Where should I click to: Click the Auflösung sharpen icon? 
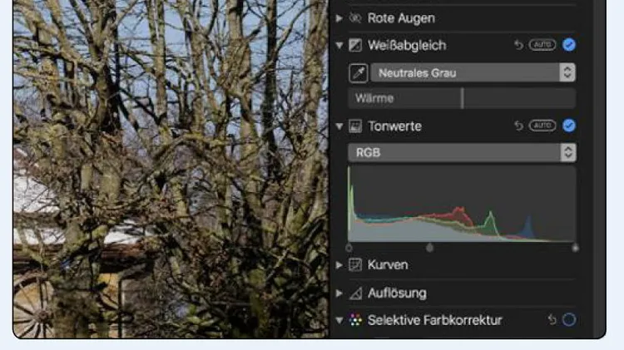pos(355,293)
